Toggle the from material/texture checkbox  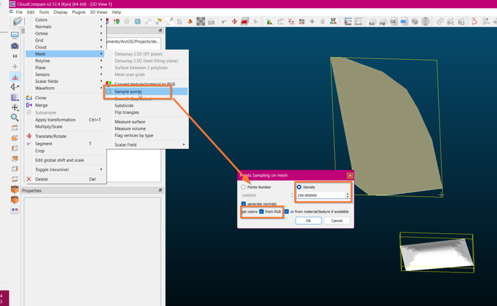coord(286,211)
